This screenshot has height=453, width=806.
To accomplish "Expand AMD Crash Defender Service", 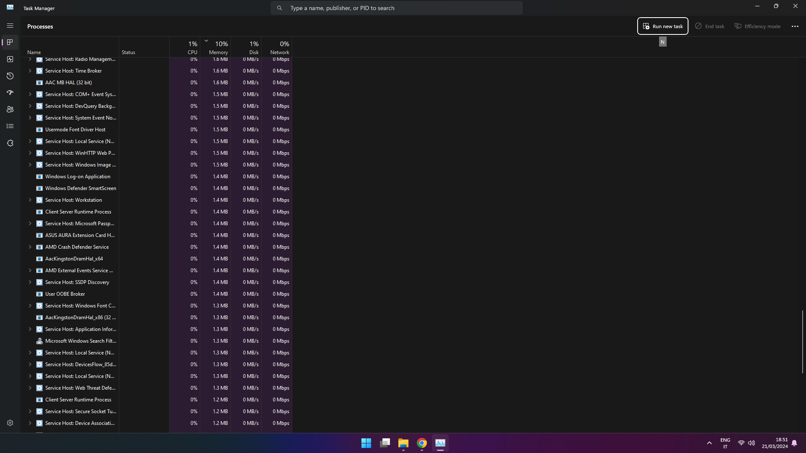I will point(30,247).
